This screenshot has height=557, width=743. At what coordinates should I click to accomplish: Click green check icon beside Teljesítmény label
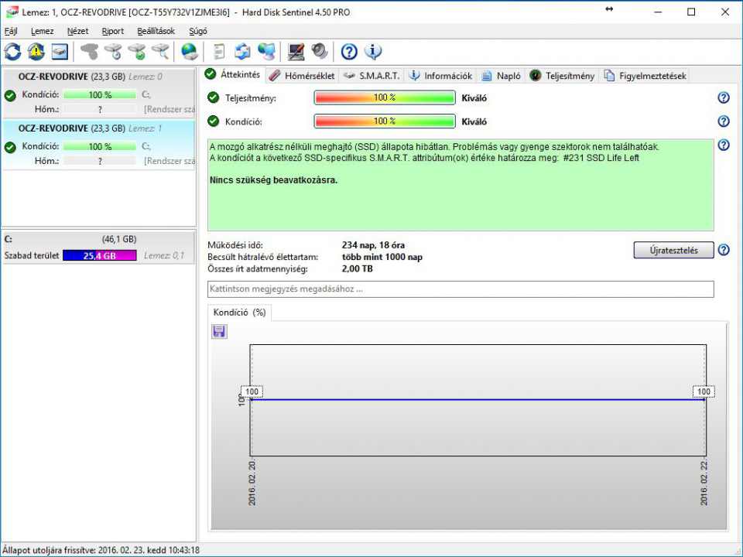[x=214, y=97]
